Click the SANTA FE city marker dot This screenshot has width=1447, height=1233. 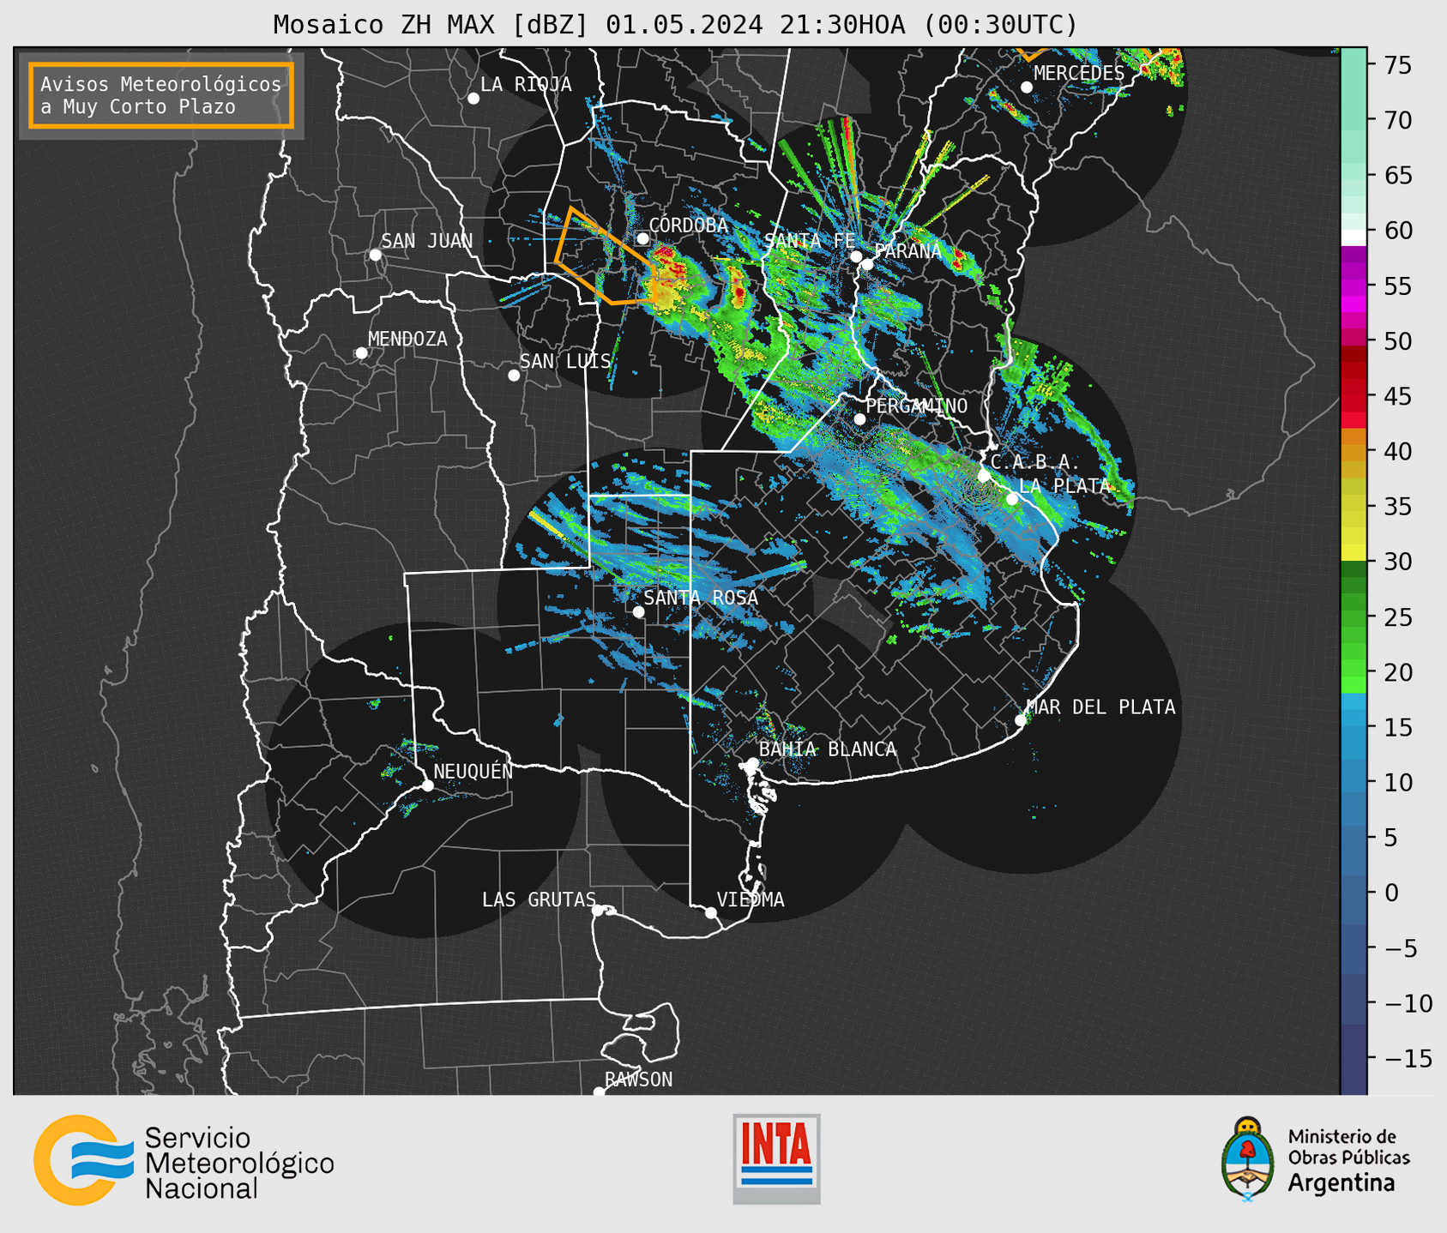856,256
